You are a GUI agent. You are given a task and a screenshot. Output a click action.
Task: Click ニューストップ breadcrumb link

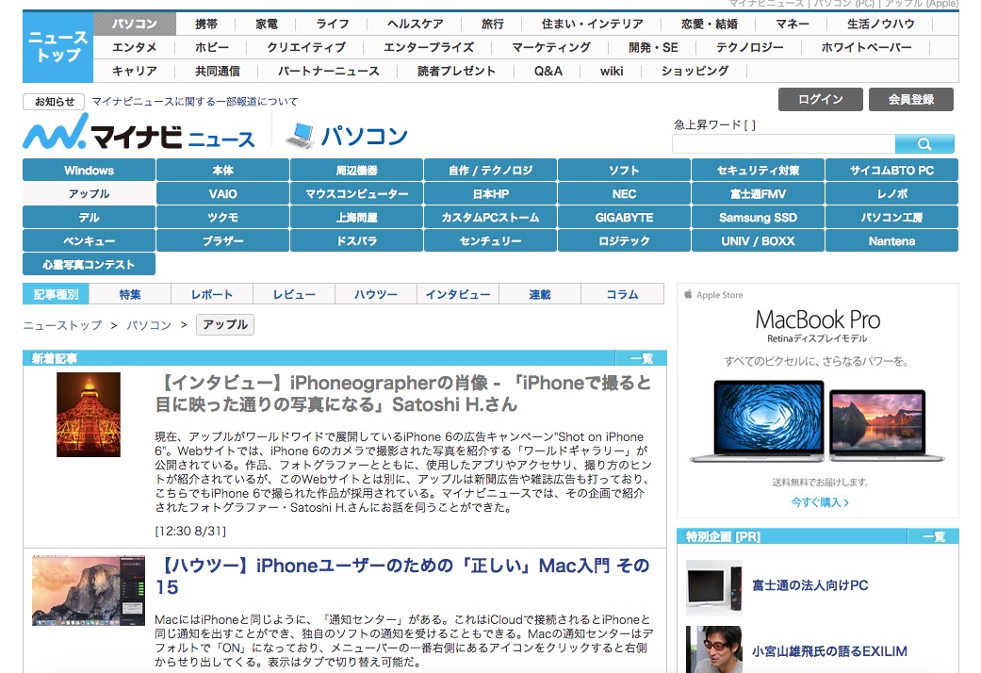coord(62,325)
